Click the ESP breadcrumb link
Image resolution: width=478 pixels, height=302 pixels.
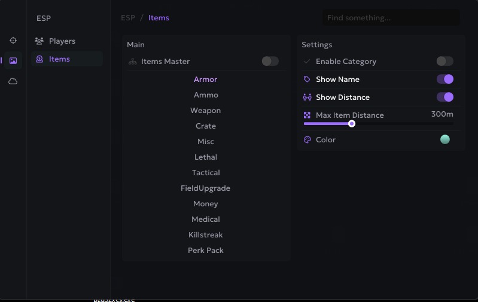(128, 18)
